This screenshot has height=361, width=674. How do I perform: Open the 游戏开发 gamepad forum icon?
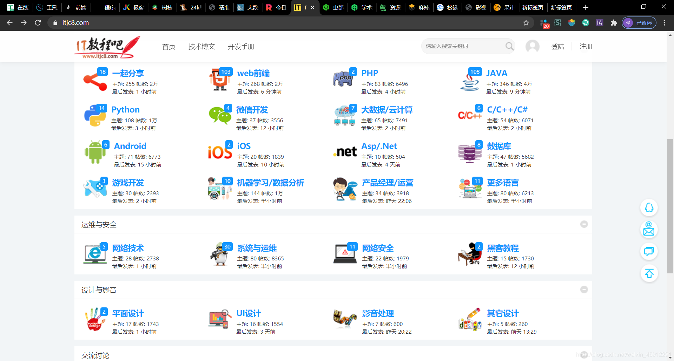click(95, 189)
